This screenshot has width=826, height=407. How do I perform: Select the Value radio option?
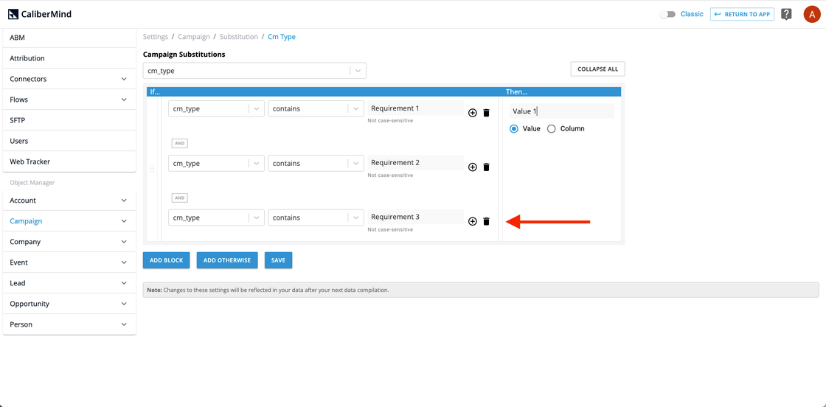click(x=513, y=128)
